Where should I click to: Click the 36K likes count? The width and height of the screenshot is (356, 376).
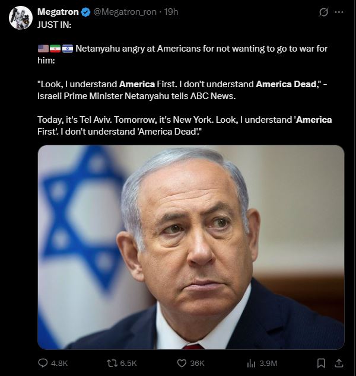coord(197,364)
